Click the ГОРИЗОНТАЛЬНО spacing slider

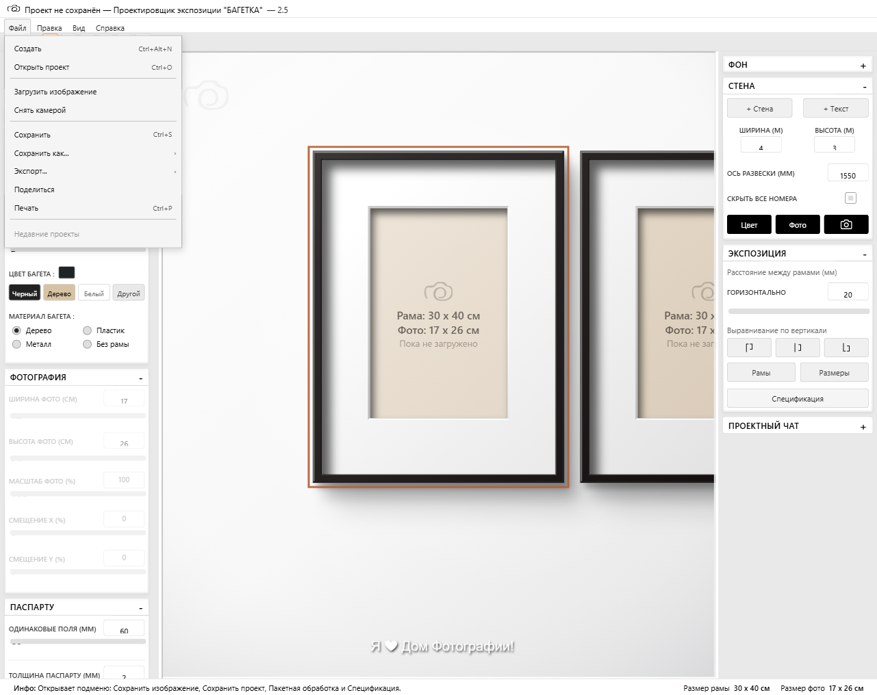pyautogui.click(x=798, y=311)
